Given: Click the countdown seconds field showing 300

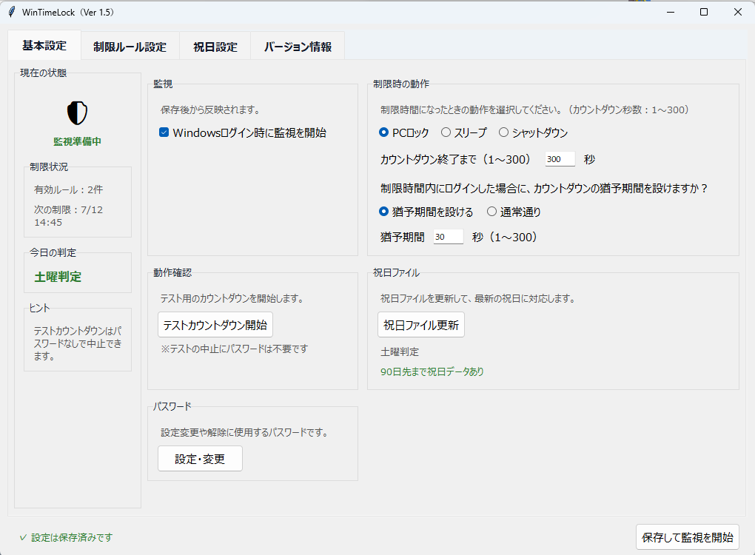Looking at the screenshot, I should pos(560,159).
